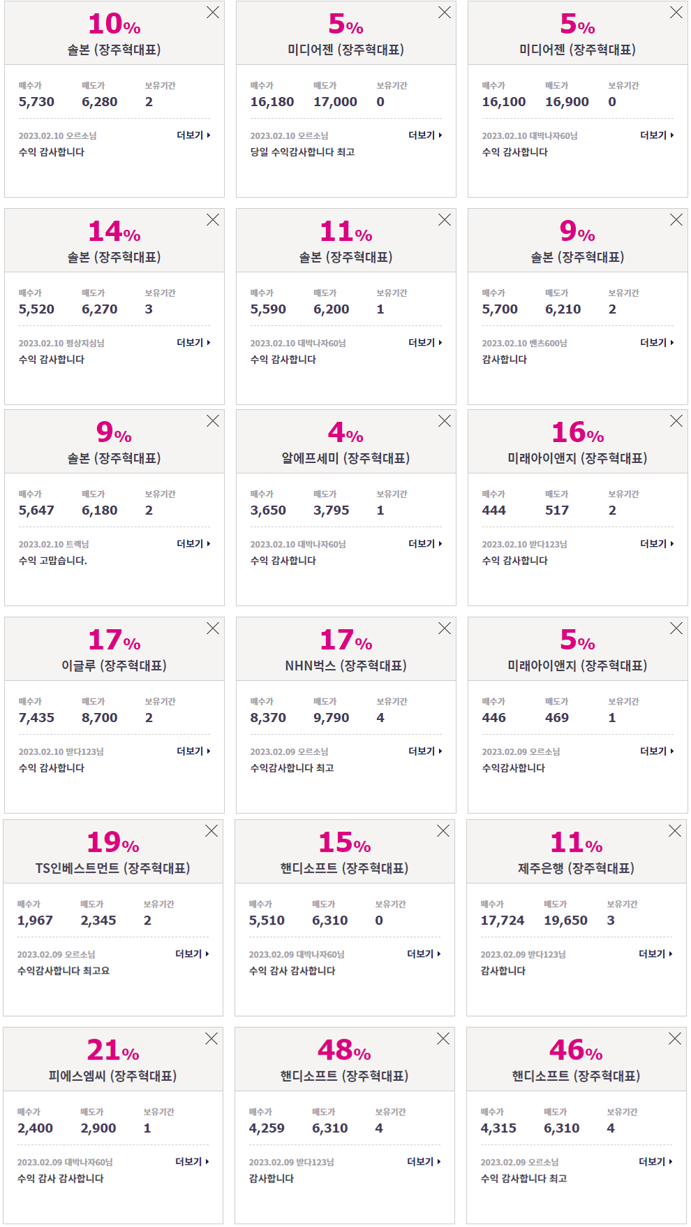Close the 17% 이글루 card
The height and width of the screenshot is (1227, 691).
tap(213, 629)
